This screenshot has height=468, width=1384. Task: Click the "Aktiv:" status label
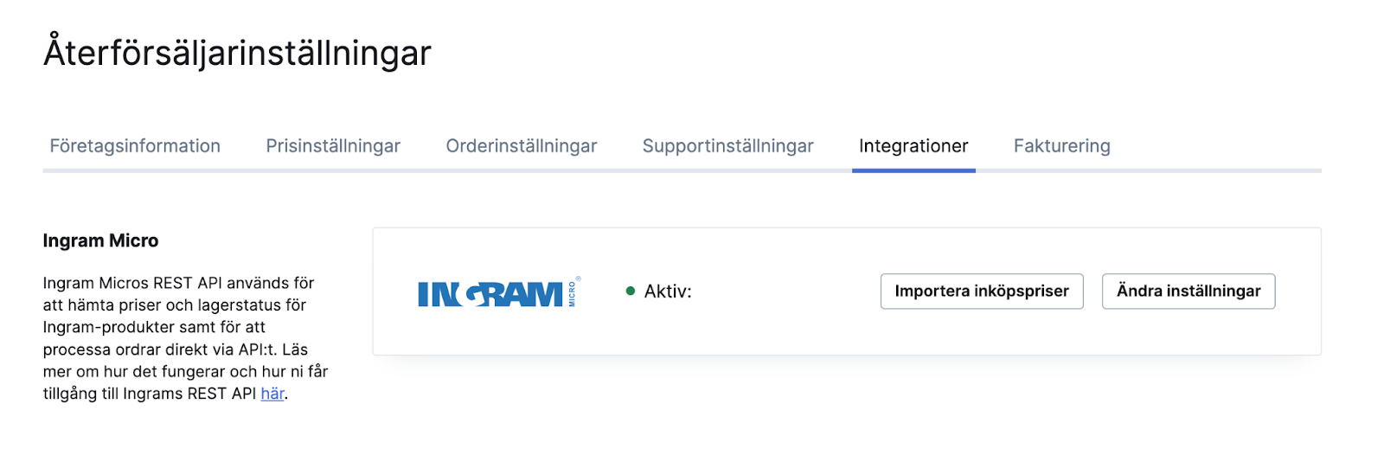(668, 292)
